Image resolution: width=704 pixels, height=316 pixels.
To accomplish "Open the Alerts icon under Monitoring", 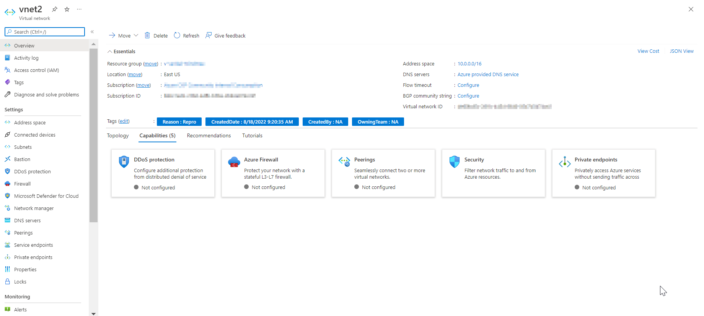I will click(7, 309).
